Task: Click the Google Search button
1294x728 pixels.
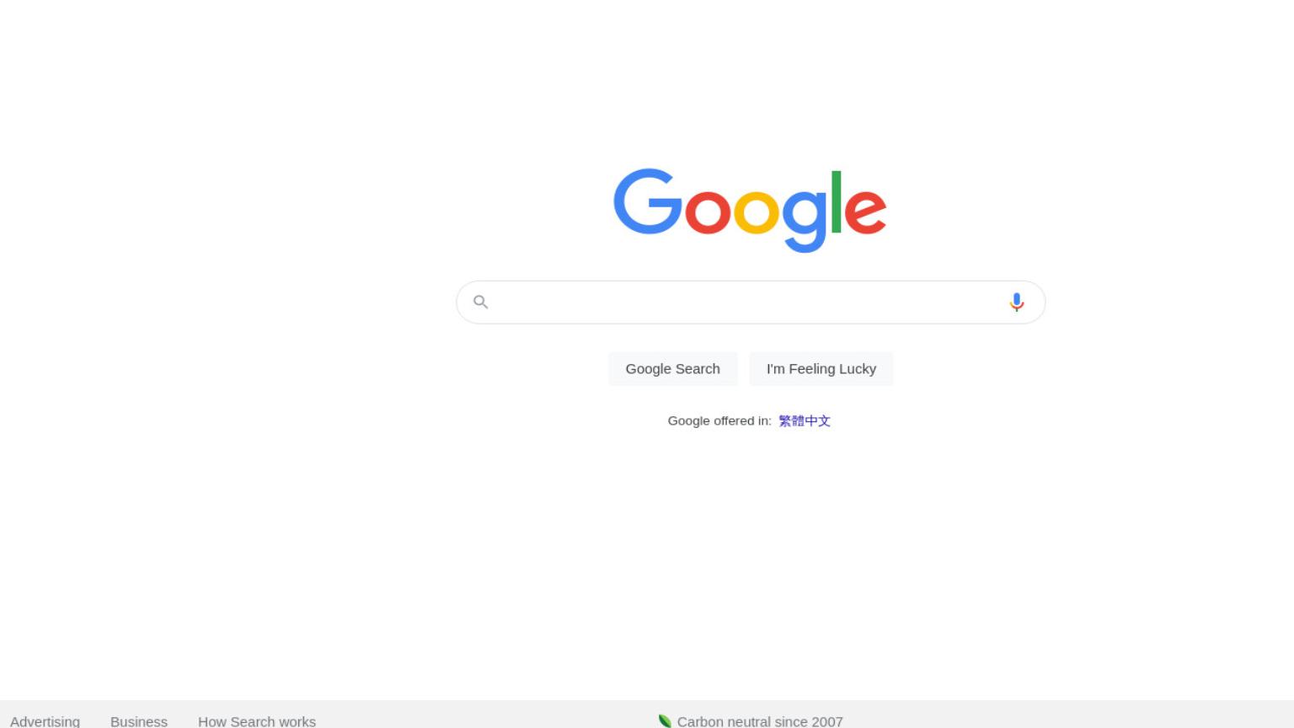Action: (x=673, y=369)
